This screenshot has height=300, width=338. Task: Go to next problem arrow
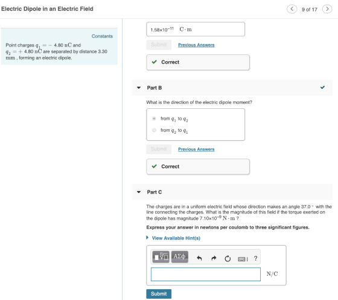(327, 9)
